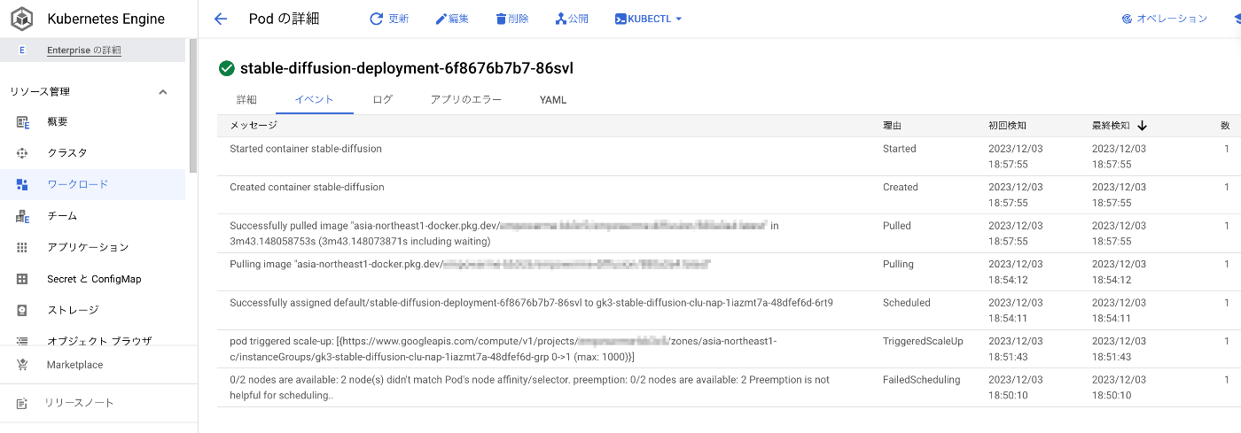
Task: Select チーム in the sidebar
Action: pos(62,216)
